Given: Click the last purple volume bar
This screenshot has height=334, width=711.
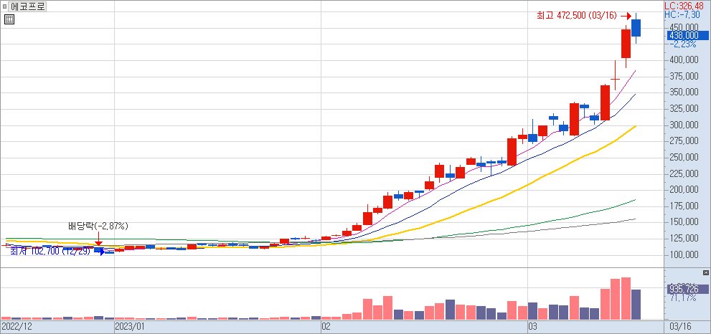Looking at the screenshot, I should coord(636,305).
